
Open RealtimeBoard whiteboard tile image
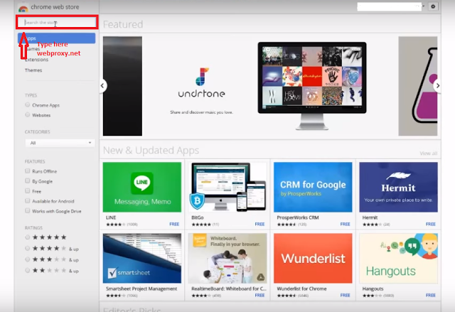click(227, 258)
